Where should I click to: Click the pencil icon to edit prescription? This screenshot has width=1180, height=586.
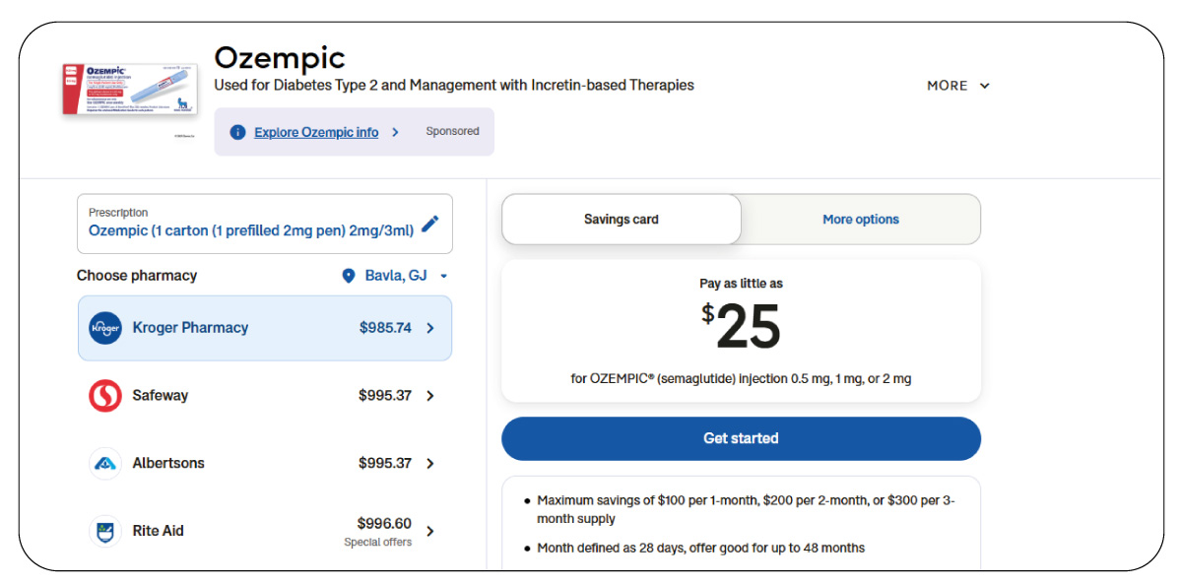click(429, 225)
